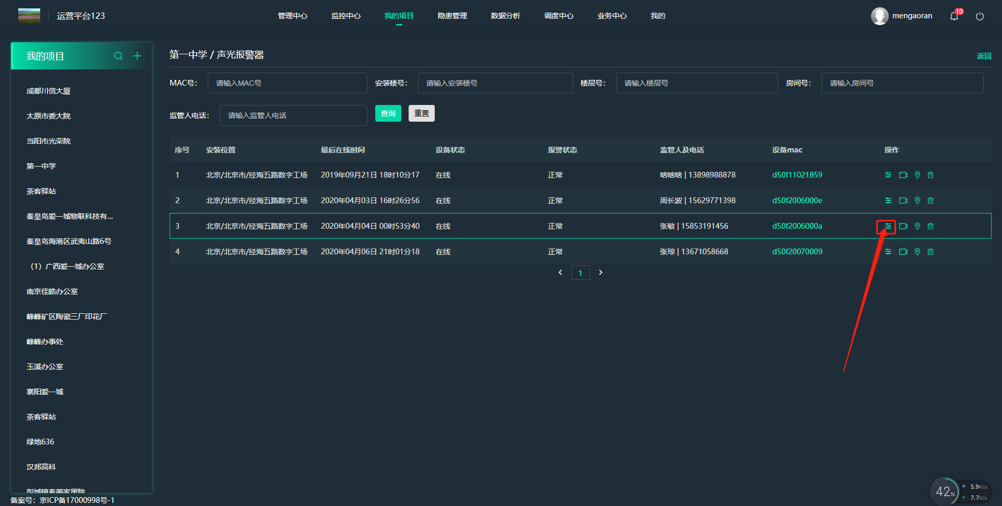Viewport: 1002px width, 506px height.
Task: Search projects with magnifier icon
Action: coord(118,56)
